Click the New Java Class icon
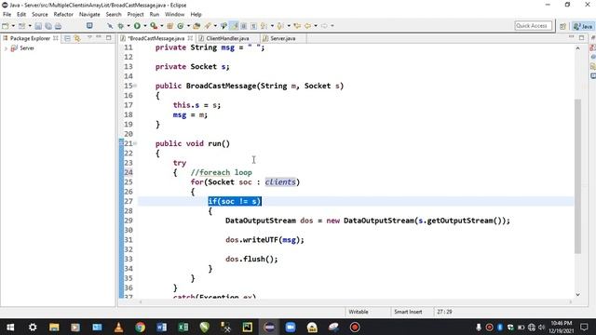The width and height of the screenshot is (596, 335). [x=181, y=26]
